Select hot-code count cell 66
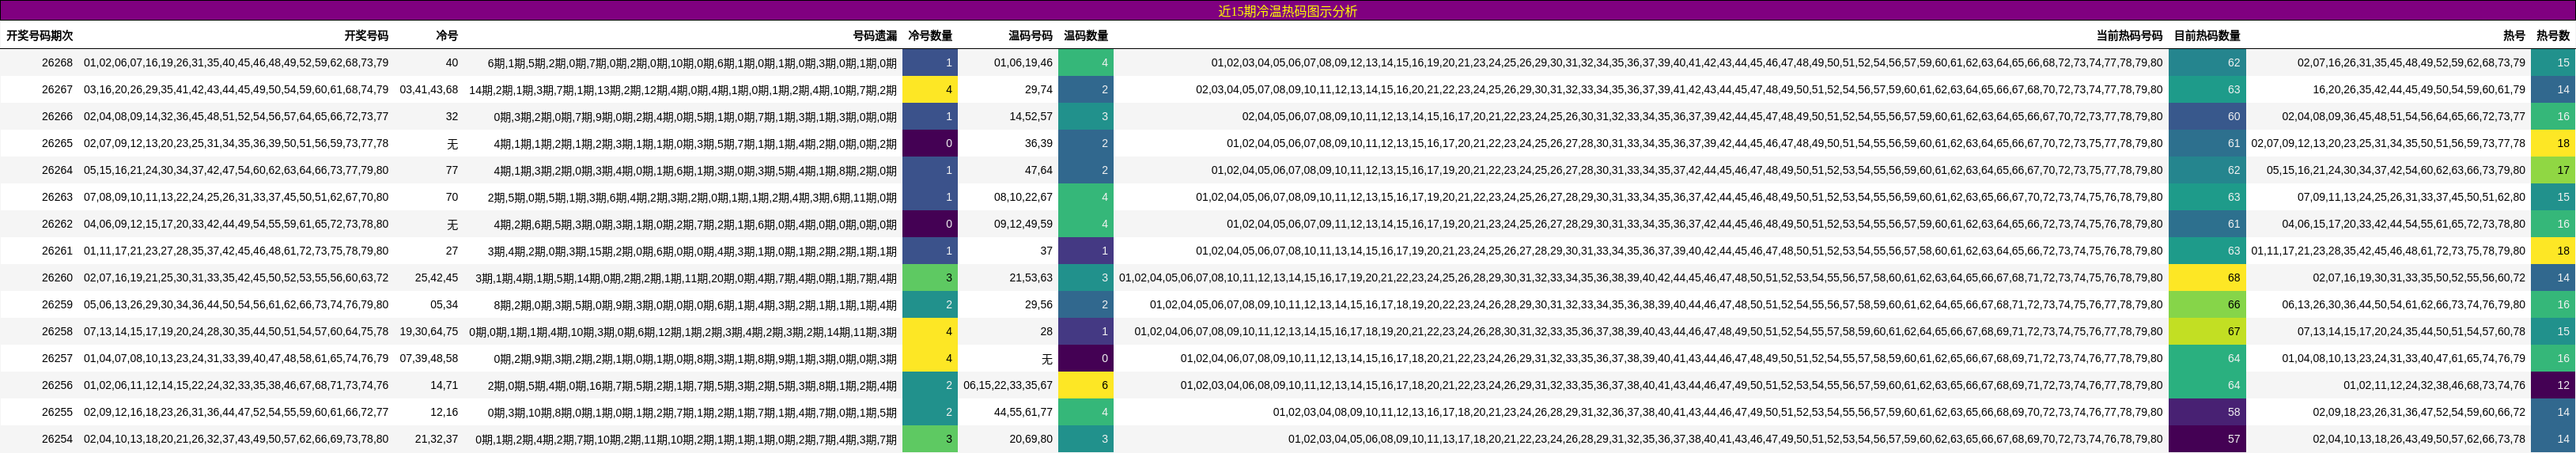 2207,304
